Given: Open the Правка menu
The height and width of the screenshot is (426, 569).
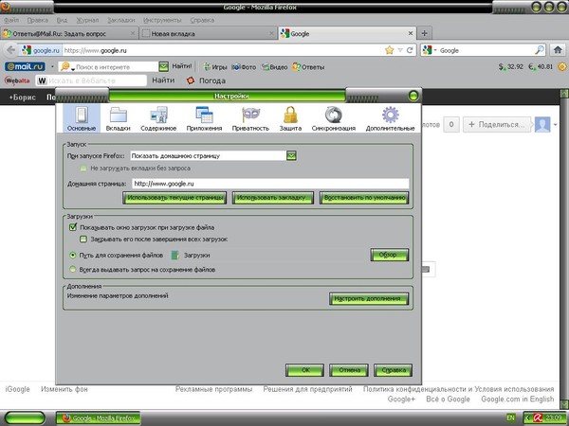Looking at the screenshot, I should point(37,20).
